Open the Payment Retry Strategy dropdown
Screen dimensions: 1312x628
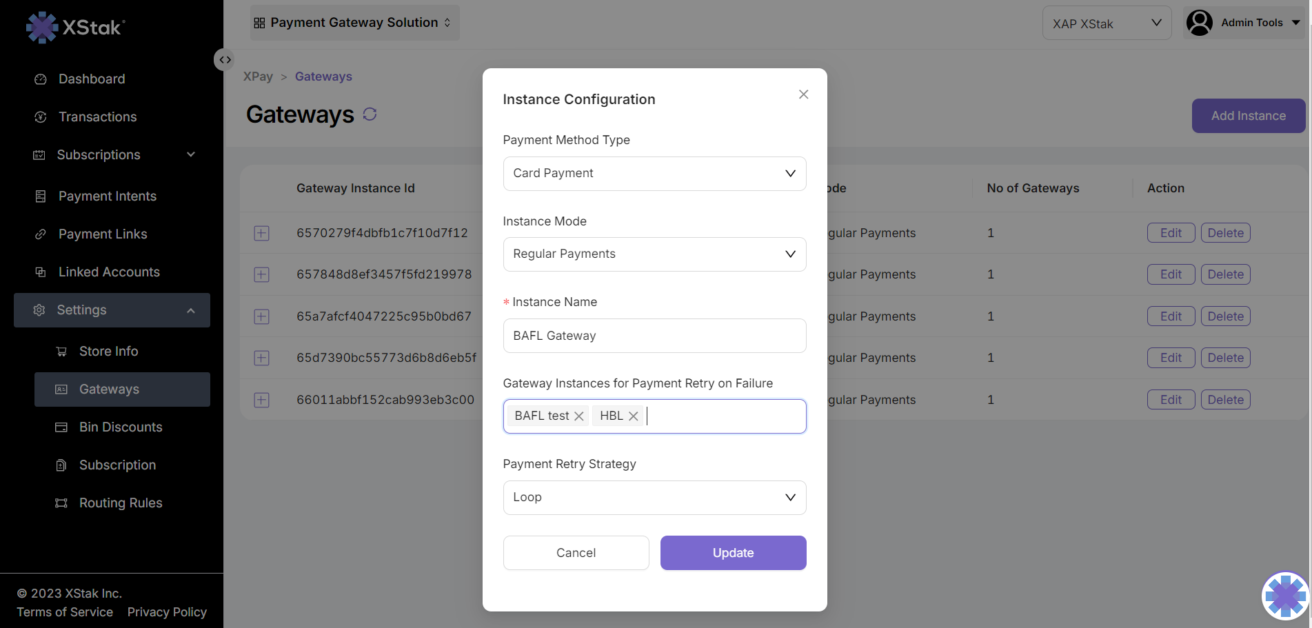pyautogui.click(x=654, y=498)
